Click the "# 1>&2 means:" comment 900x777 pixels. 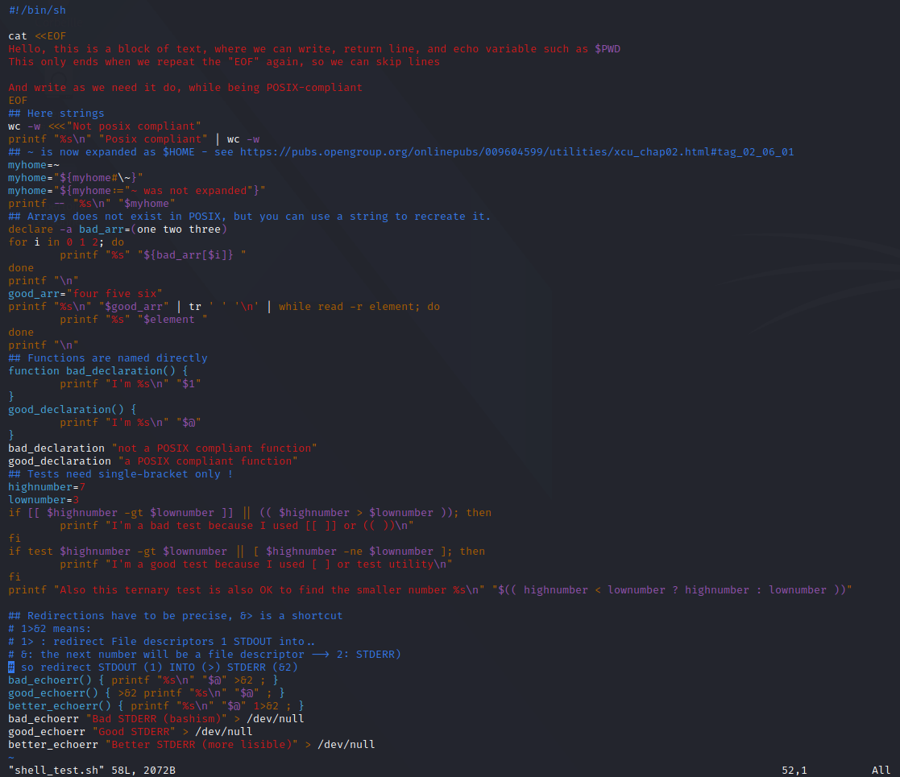coord(50,629)
